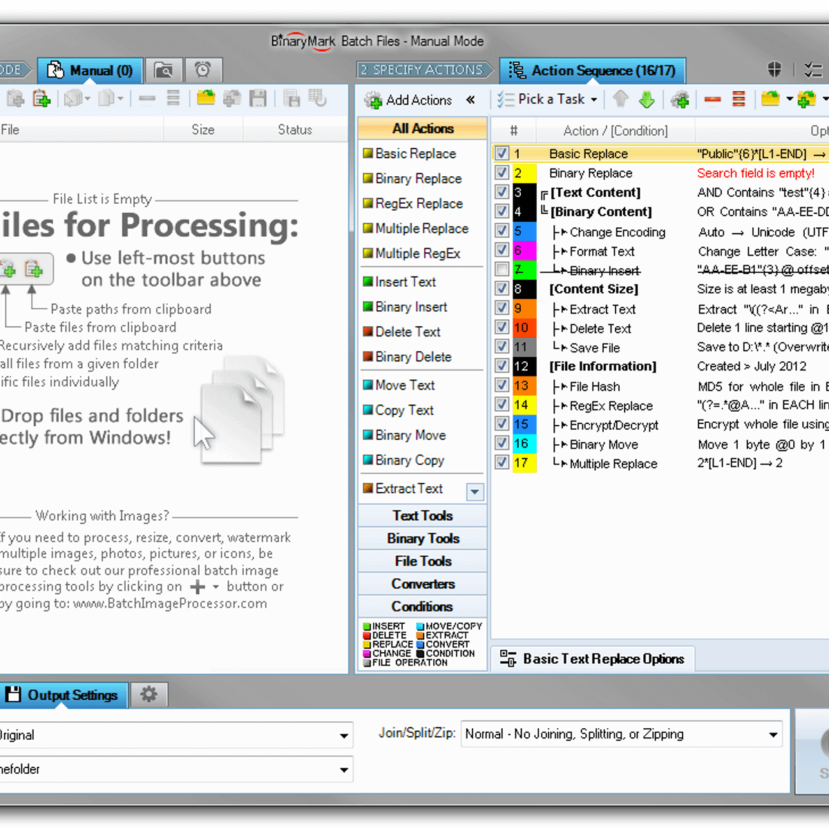Open the Converters category

coord(423,584)
